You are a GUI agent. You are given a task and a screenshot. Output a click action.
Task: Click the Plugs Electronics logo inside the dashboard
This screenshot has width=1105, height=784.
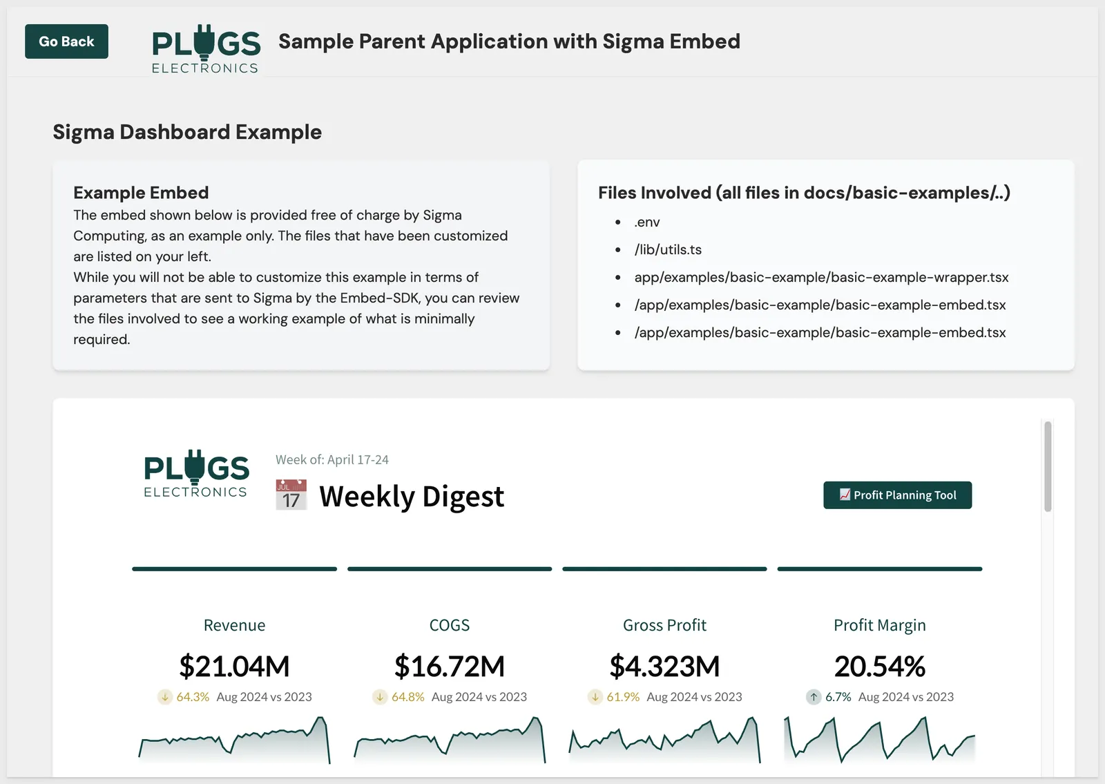pos(196,474)
